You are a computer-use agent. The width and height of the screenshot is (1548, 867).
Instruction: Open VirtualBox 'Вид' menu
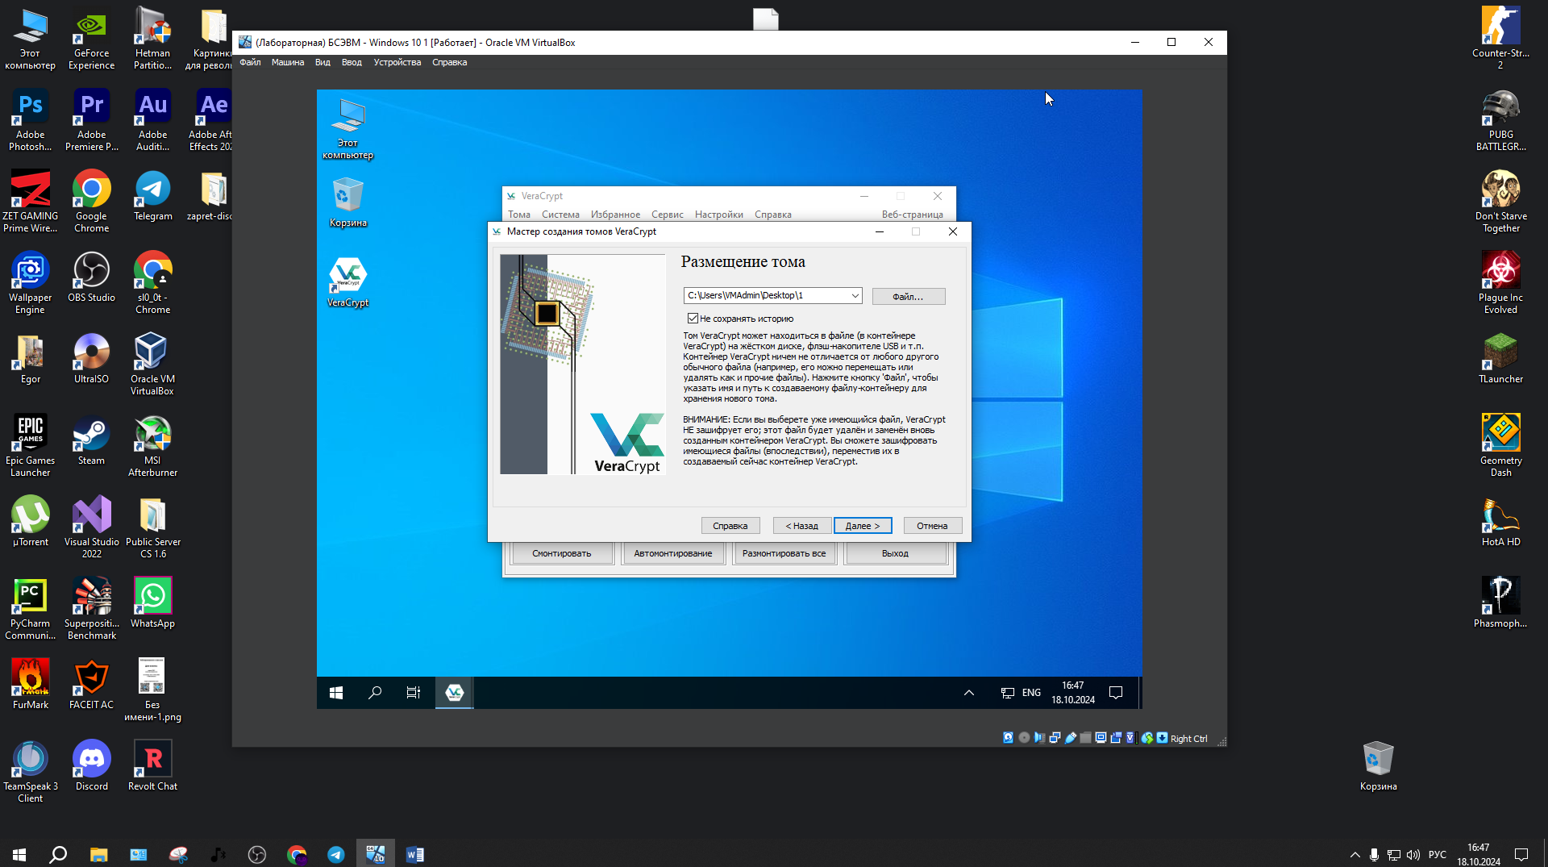(322, 62)
